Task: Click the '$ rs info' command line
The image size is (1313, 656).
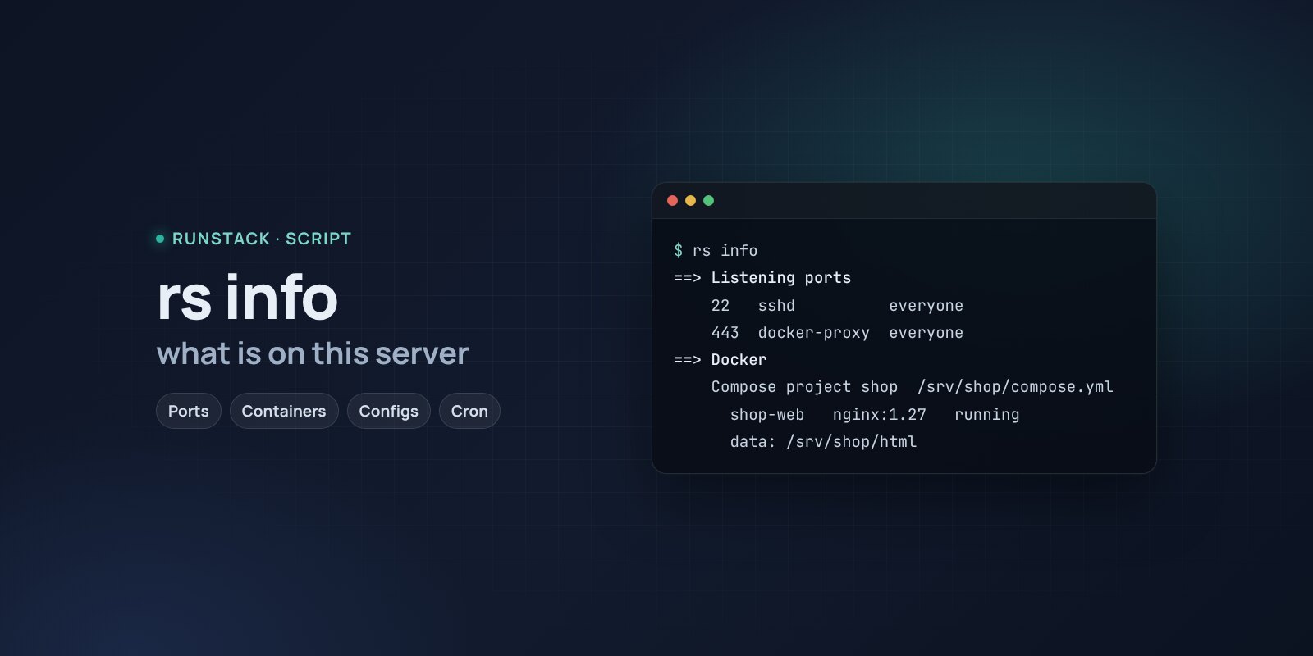Action: (x=716, y=250)
